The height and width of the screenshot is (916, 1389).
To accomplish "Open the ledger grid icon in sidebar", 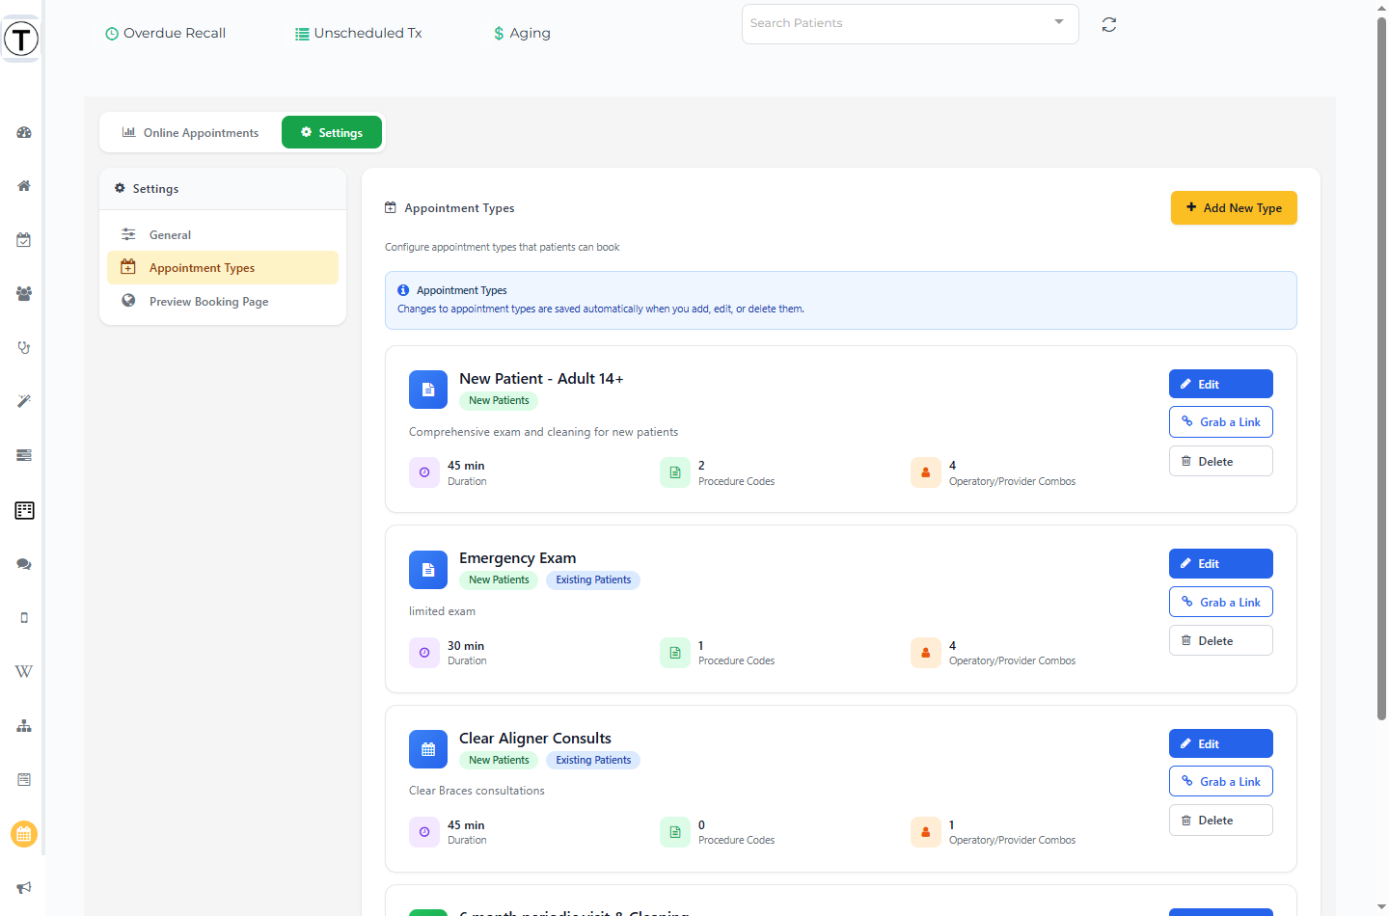I will (24, 510).
